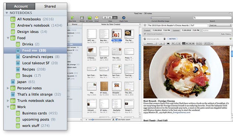Click the Business cards notebook icon
Image resolution: width=233 pixels, height=136 pixels.
(18, 113)
